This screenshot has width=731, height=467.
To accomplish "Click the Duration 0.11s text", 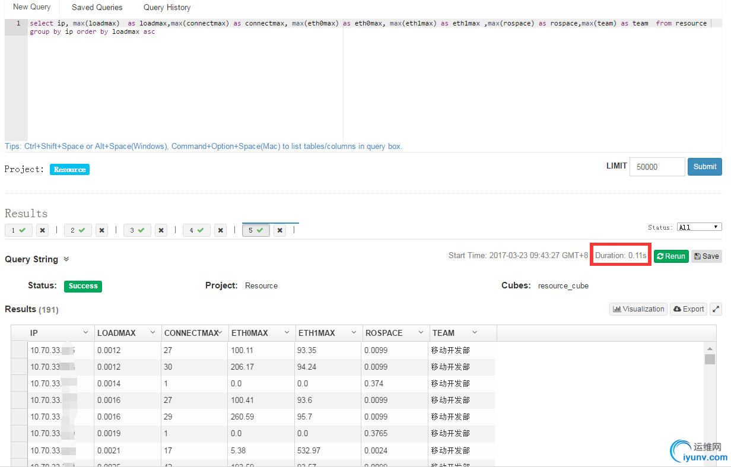I will point(621,255).
